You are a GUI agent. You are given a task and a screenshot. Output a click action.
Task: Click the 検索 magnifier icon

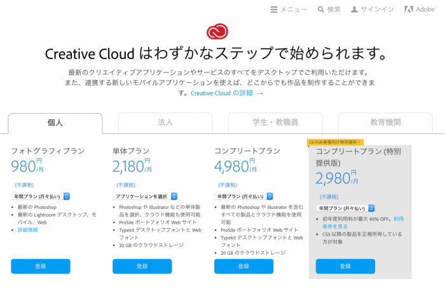click(x=320, y=10)
